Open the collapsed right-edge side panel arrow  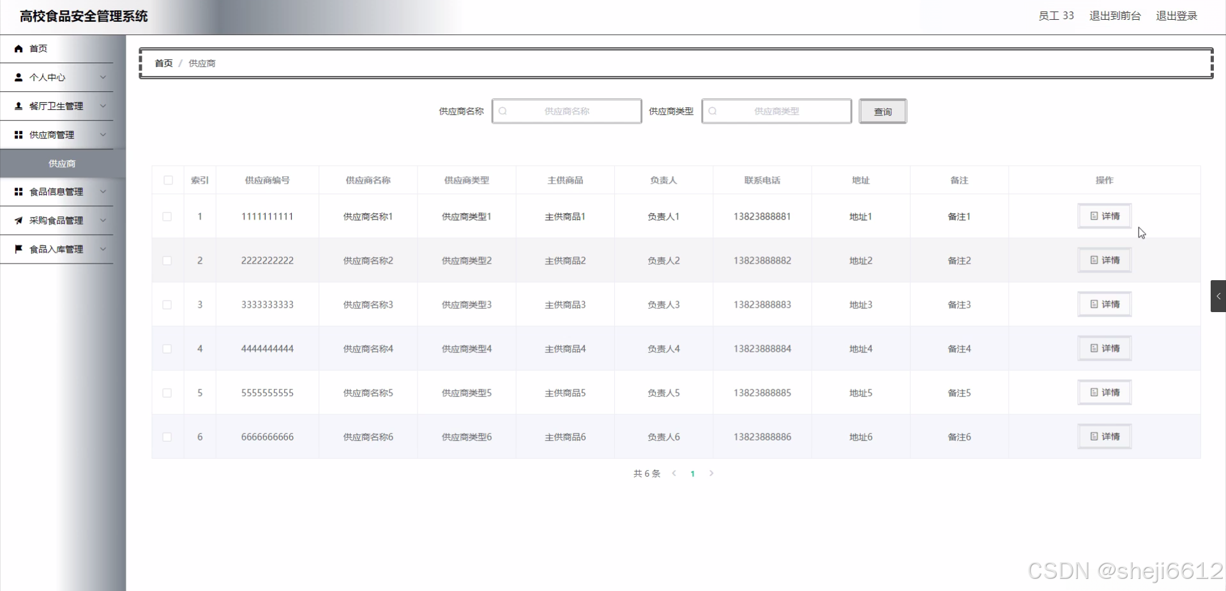pos(1218,296)
